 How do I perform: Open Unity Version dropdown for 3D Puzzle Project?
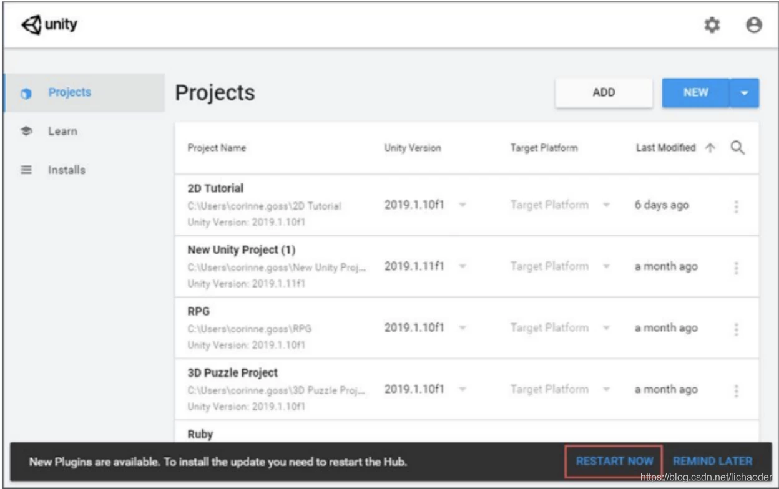point(463,389)
